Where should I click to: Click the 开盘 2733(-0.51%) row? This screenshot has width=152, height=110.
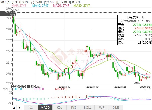coord(135,25)
